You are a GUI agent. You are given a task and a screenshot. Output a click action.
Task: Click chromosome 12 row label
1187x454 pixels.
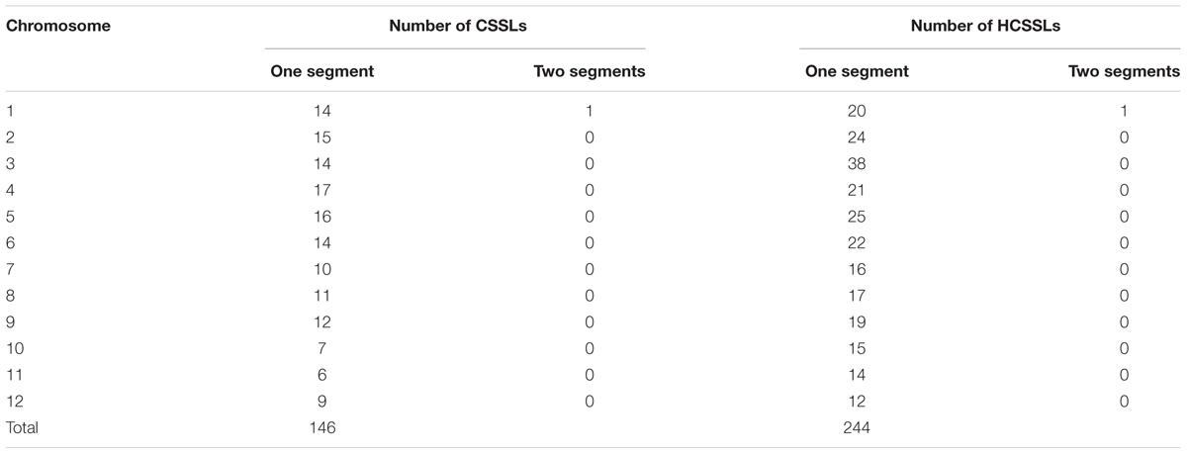pos(14,402)
